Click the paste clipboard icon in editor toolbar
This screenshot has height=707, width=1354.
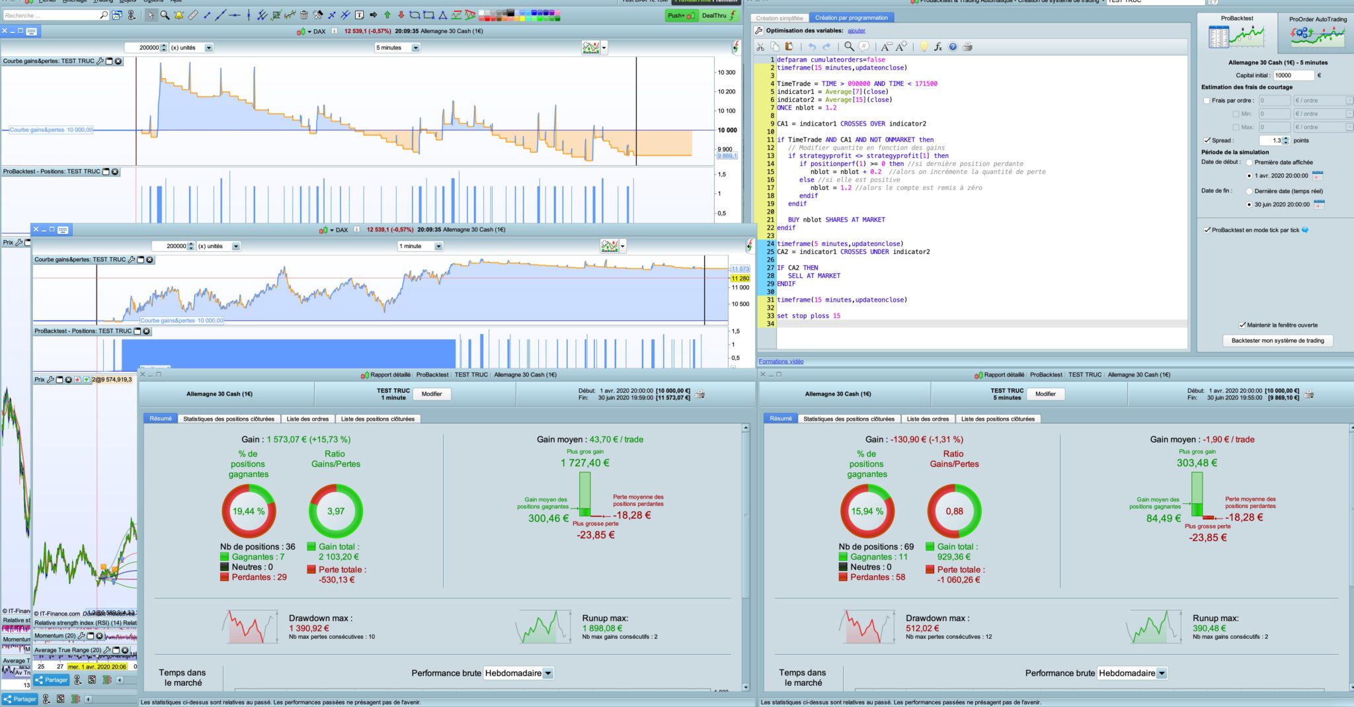click(789, 47)
